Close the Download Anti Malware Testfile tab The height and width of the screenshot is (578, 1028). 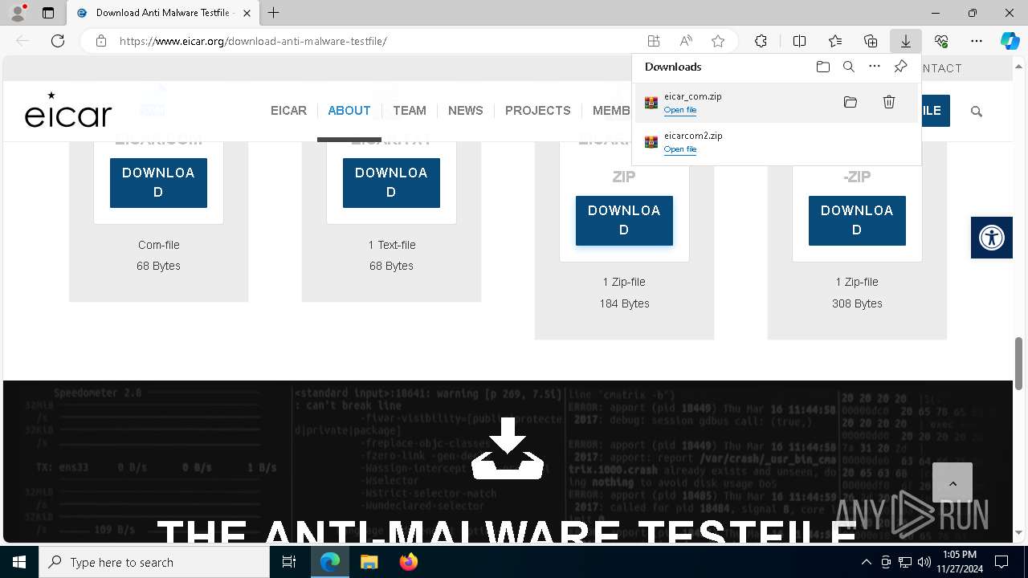point(247,13)
